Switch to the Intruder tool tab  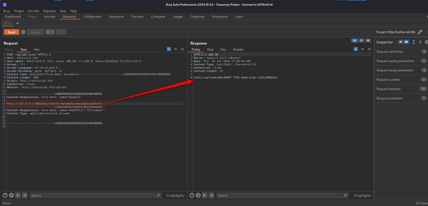click(x=49, y=17)
